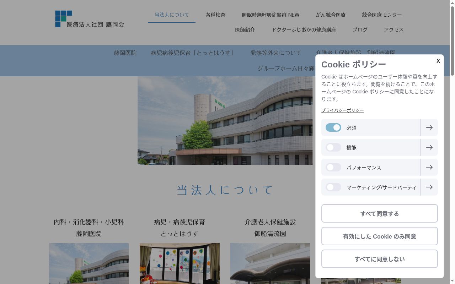The image size is (455, 284).
Task: Click the 介護老人保健施設 御船清流園 heading
Action: coord(270,228)
